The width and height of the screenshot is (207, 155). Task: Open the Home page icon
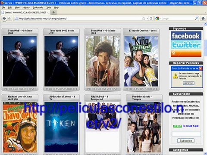pos(203,19)
